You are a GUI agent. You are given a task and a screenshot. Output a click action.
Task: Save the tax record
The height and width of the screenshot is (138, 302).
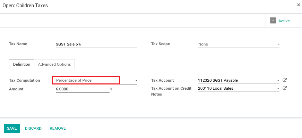[12, 128]
